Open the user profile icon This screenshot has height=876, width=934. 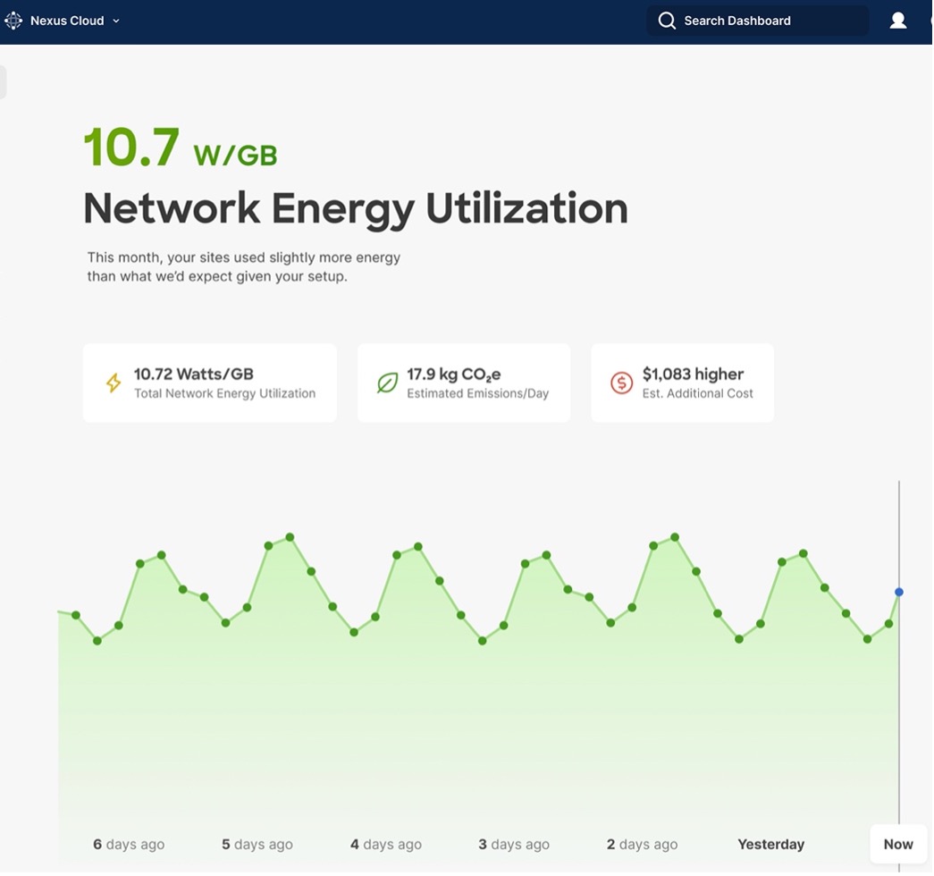[898, 21]
